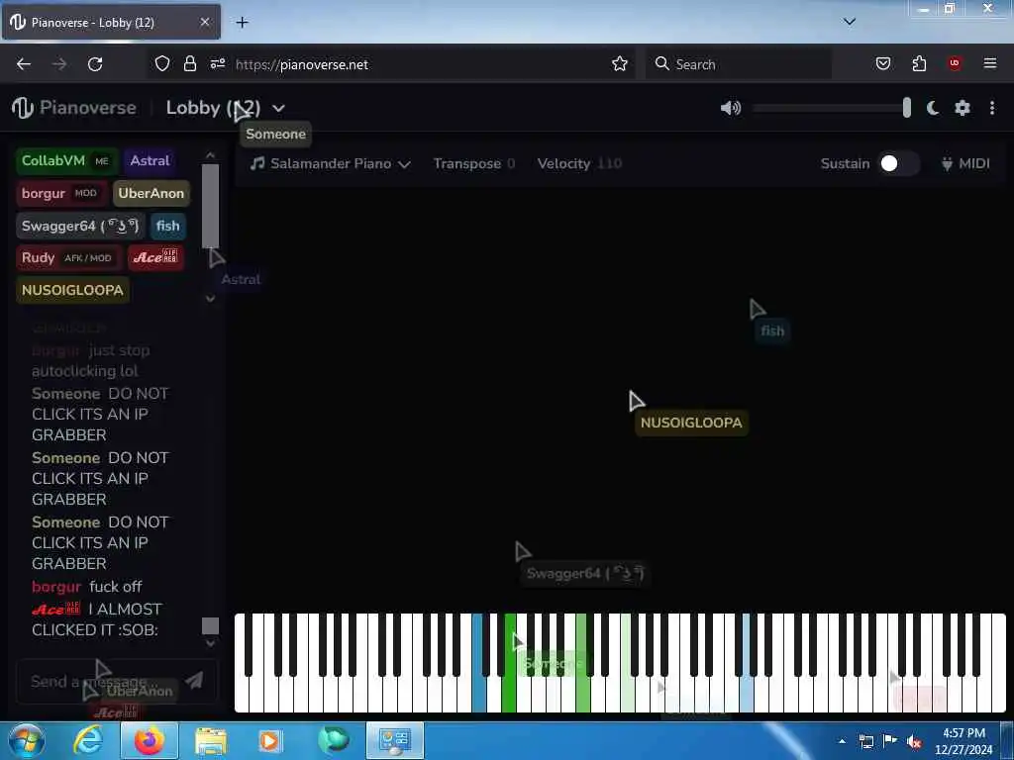The height and width of the screenshot is (760, 1014).
Task: Select the Ace user tag
Action: [155, 258]
